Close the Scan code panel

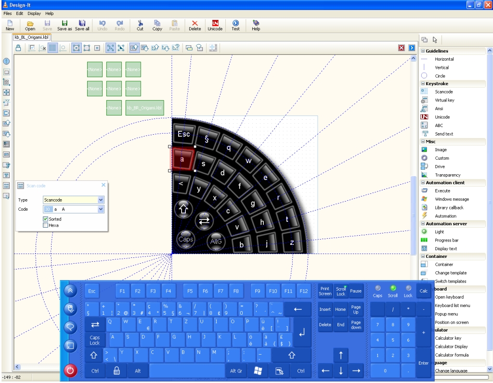[104, 185]
